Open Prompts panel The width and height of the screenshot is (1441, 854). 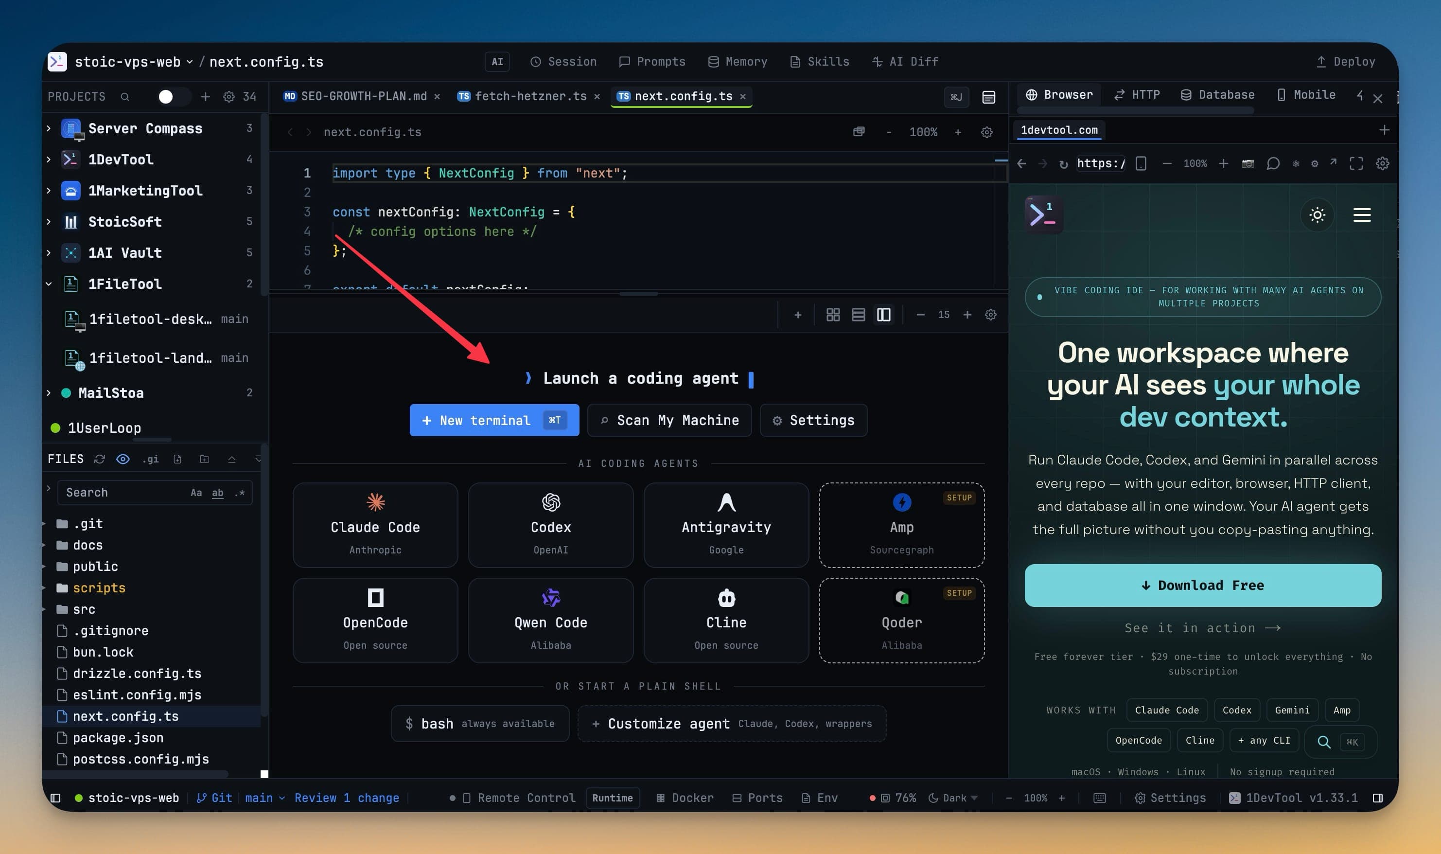(x=652, y=62)
